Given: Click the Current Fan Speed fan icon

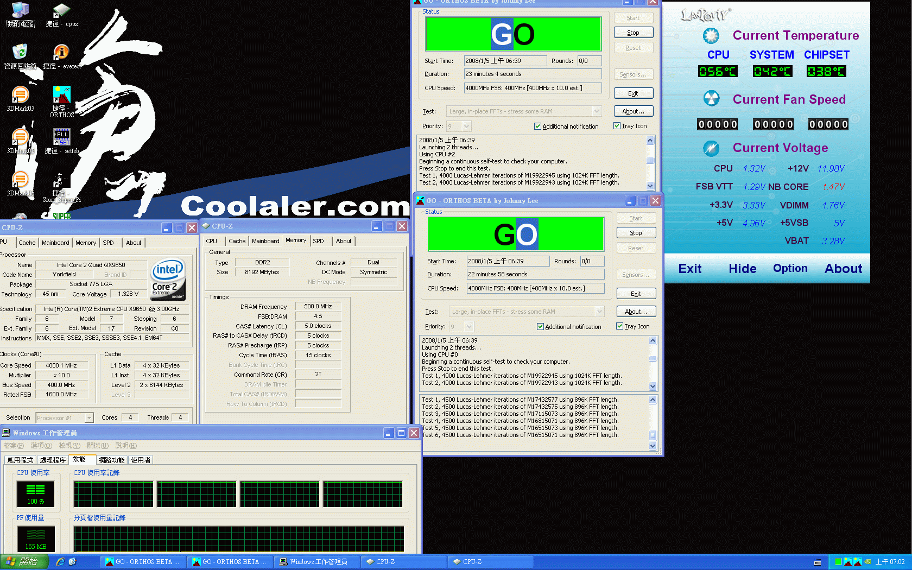Looking at the screenshot, I should tap(711, 99).
